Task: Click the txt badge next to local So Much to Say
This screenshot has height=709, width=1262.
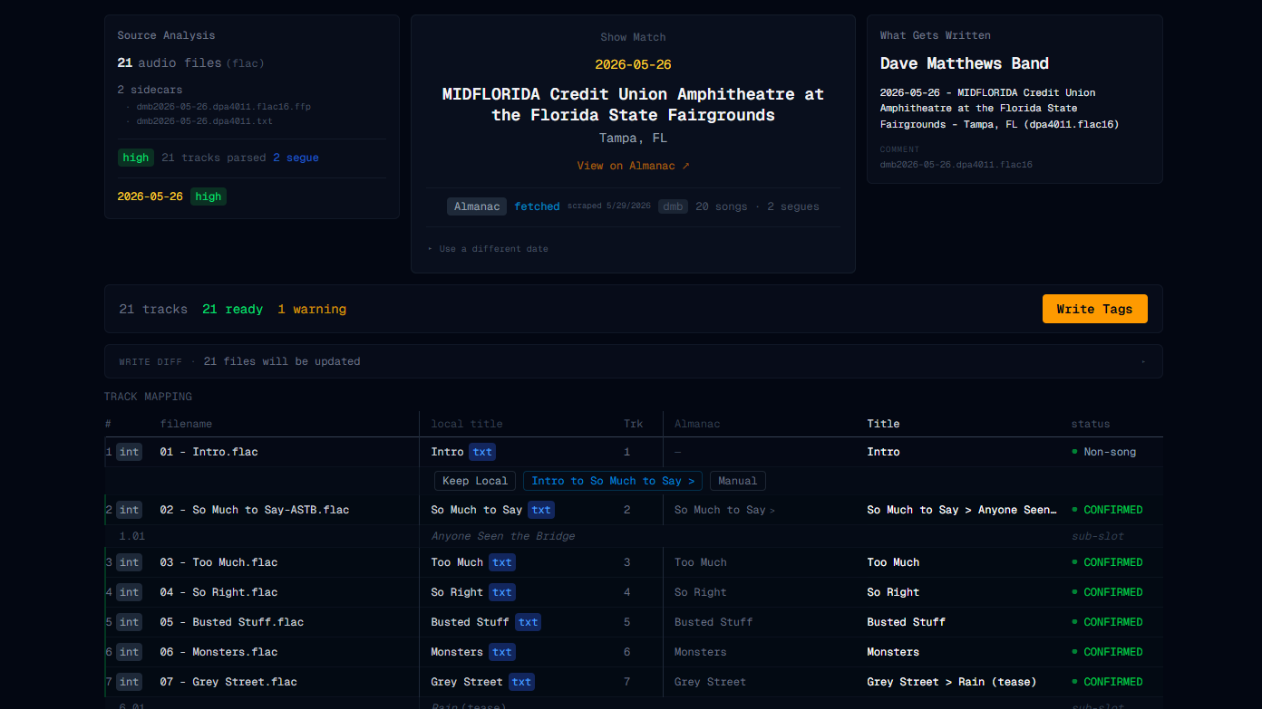Action: pos(541,510)
